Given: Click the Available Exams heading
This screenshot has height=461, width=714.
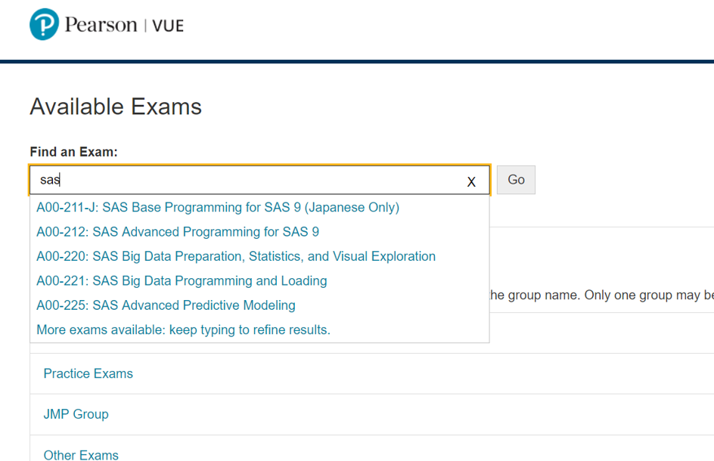Looking at the screenshot, I should 116,107.
